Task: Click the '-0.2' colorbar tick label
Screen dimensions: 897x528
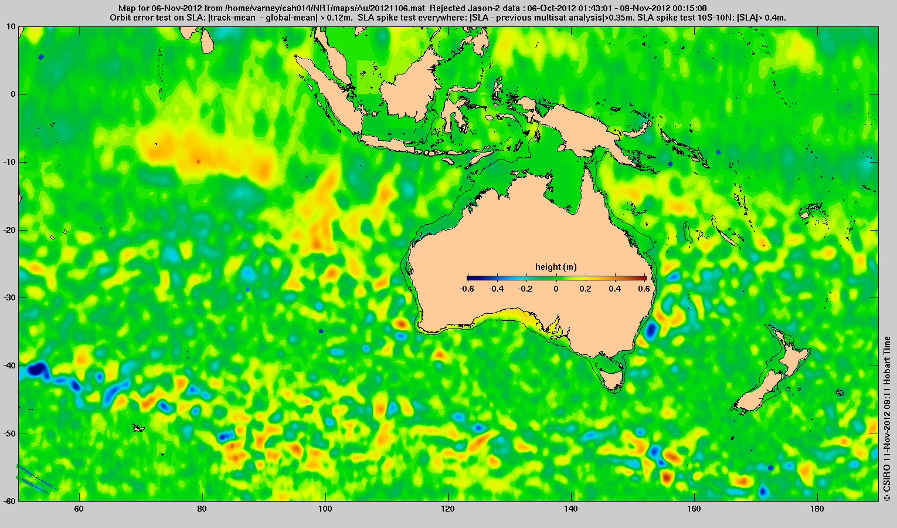Action: click(526, 289)
